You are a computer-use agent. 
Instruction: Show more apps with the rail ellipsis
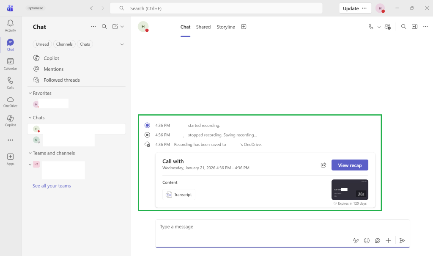click(x=10, y=140)
